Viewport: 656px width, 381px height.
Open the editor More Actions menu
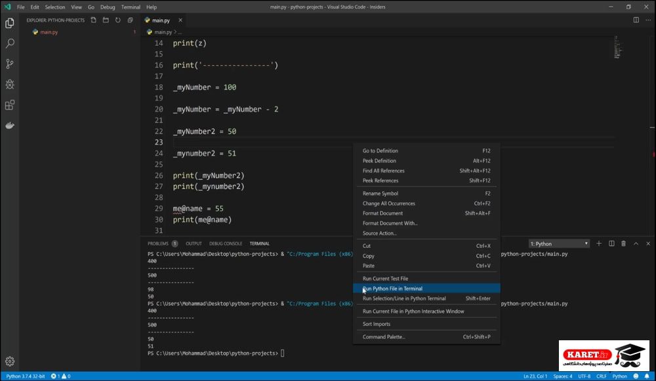648,20
